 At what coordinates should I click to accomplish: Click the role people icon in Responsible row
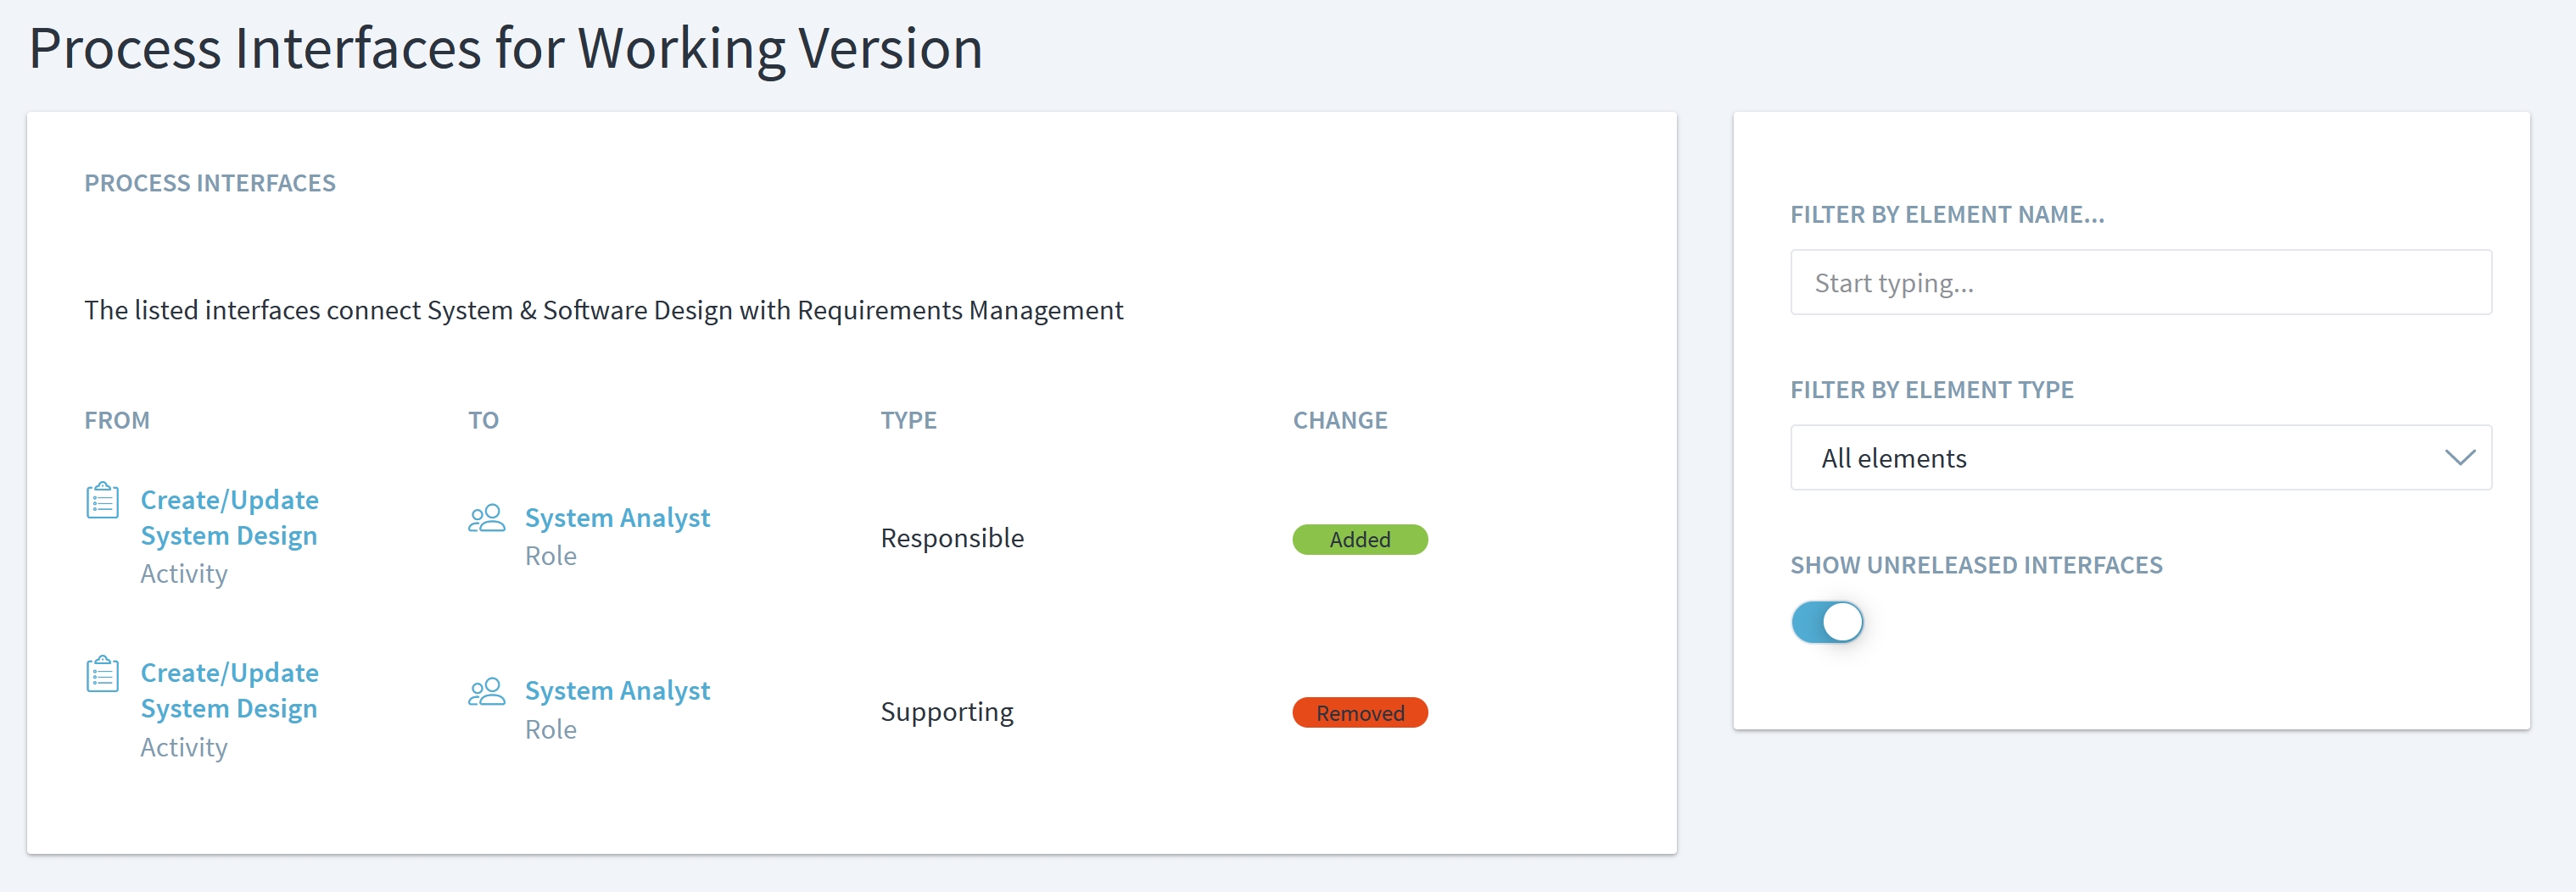coord(487,518)
